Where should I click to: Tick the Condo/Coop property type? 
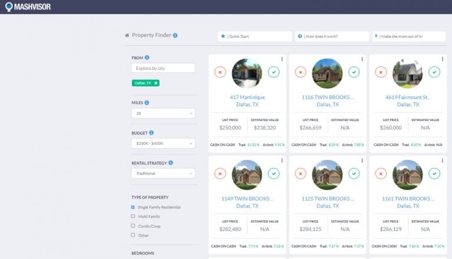click(x=133, y=226)
